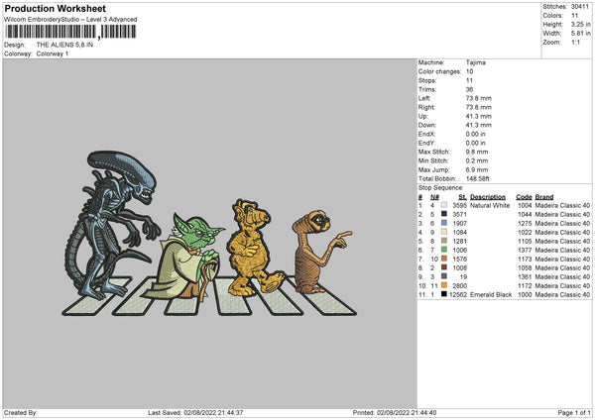Click "Madeira Classic 40" in the code 1000 row
The width and height of the screenshot is (595, 420).
click(562, 294)
